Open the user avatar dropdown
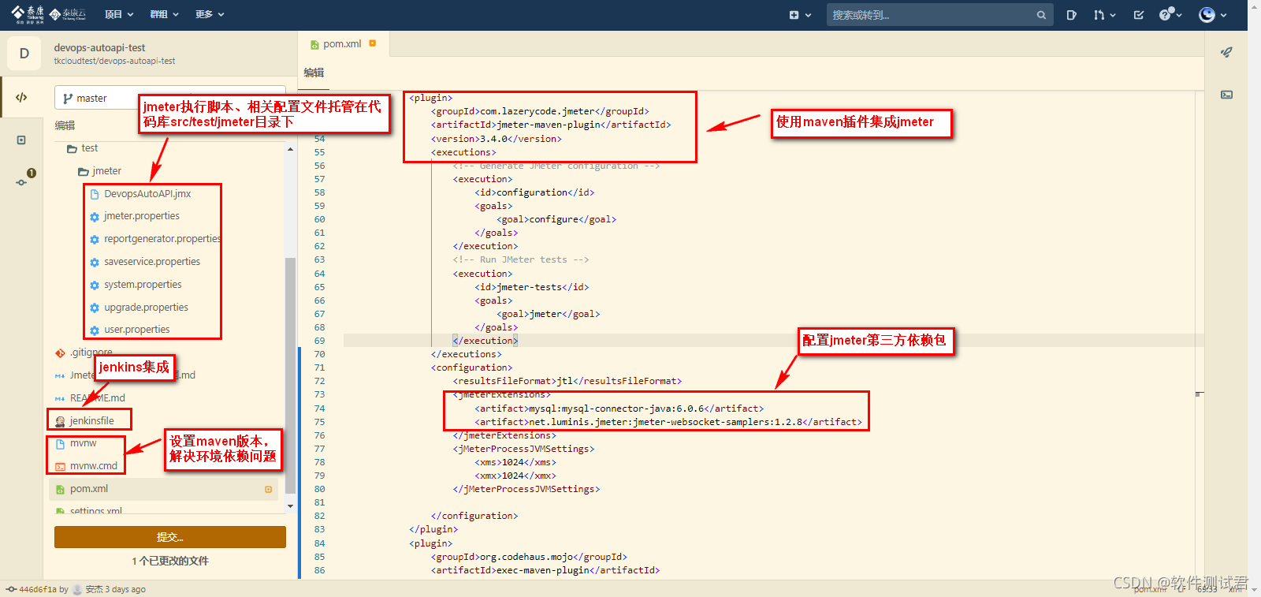Viewport: 1261px width, 597px height. click(x=1212, y=14)
